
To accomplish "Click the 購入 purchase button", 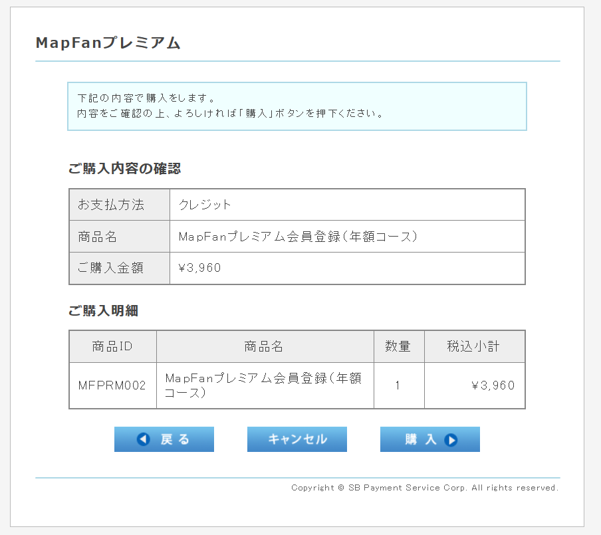I will [x=430, y=439].
